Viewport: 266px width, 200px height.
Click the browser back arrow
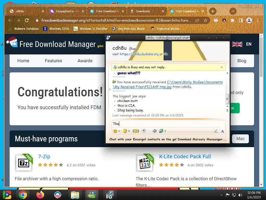coord(10,20)
